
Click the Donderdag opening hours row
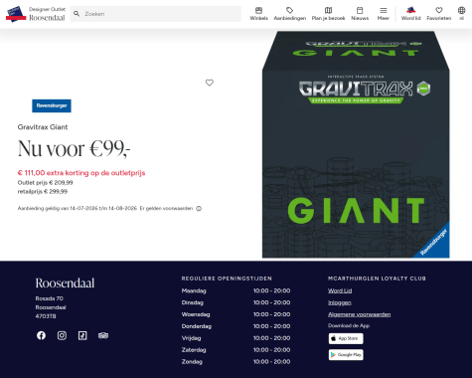click(x=236, y=326)
